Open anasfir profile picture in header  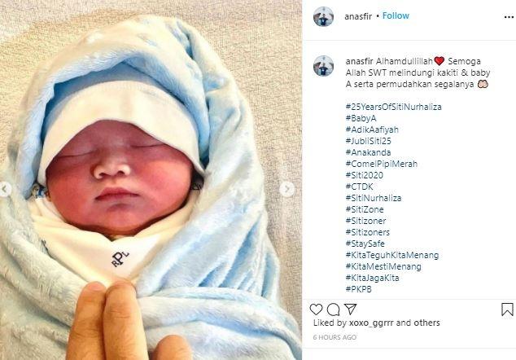coord(323,16)
